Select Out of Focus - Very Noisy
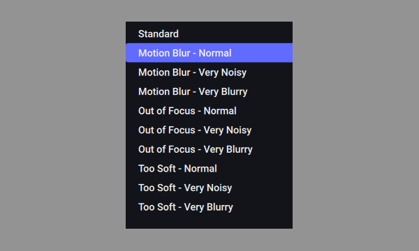 [x=209, y=130]
